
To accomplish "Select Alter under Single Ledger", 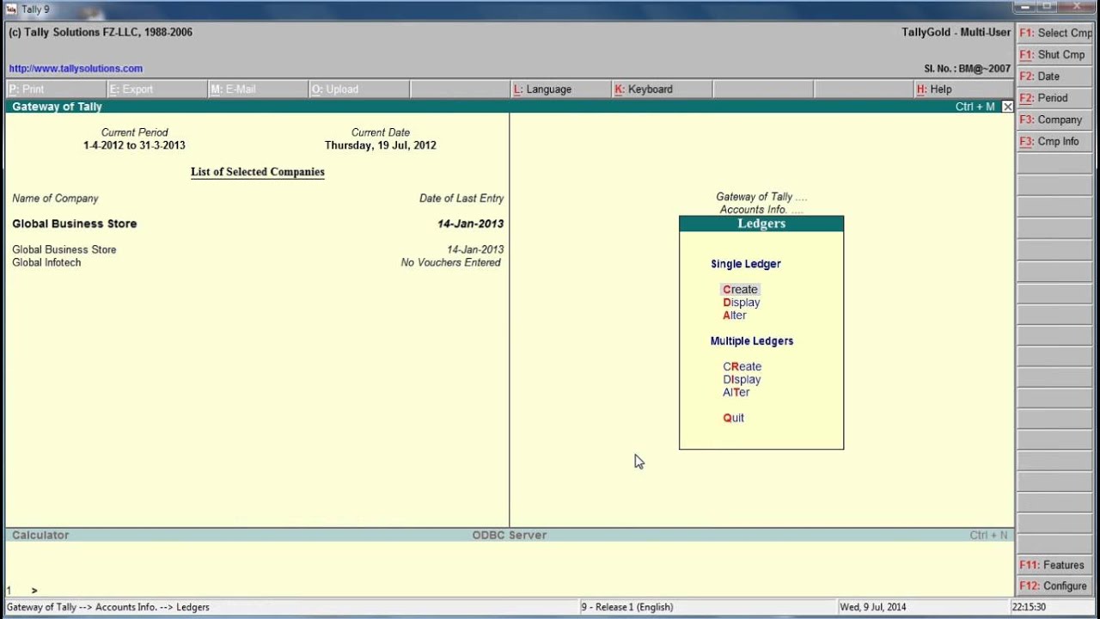I will (735, 316).
